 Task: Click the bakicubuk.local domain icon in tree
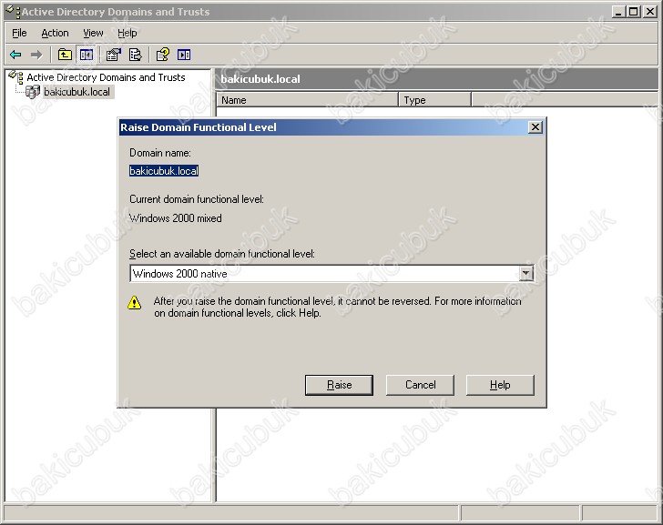coord(33,92)
